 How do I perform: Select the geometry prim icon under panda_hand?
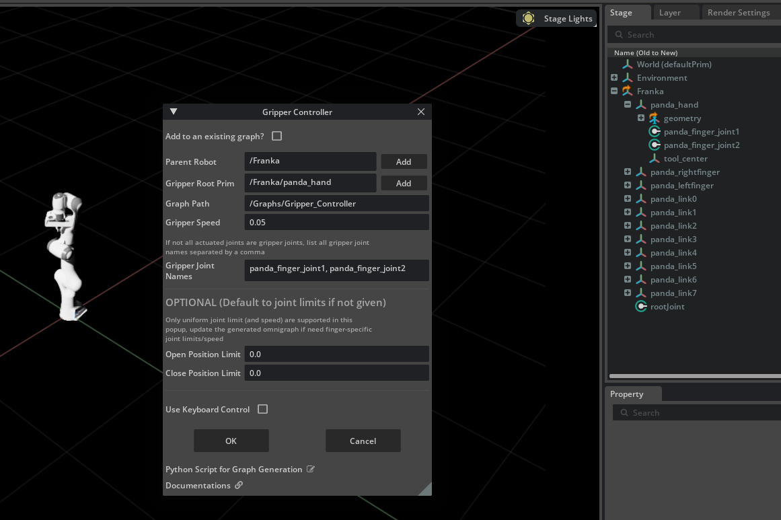tap(653, 118)
